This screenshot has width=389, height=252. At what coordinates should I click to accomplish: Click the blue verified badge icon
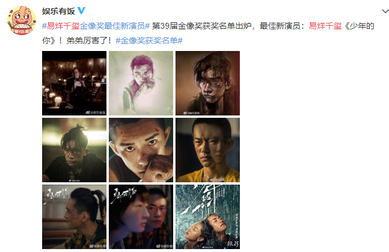click(81, 11)
